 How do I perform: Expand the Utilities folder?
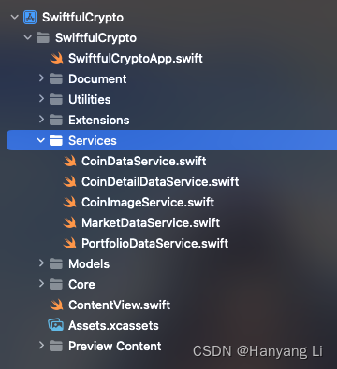(41, 99)
